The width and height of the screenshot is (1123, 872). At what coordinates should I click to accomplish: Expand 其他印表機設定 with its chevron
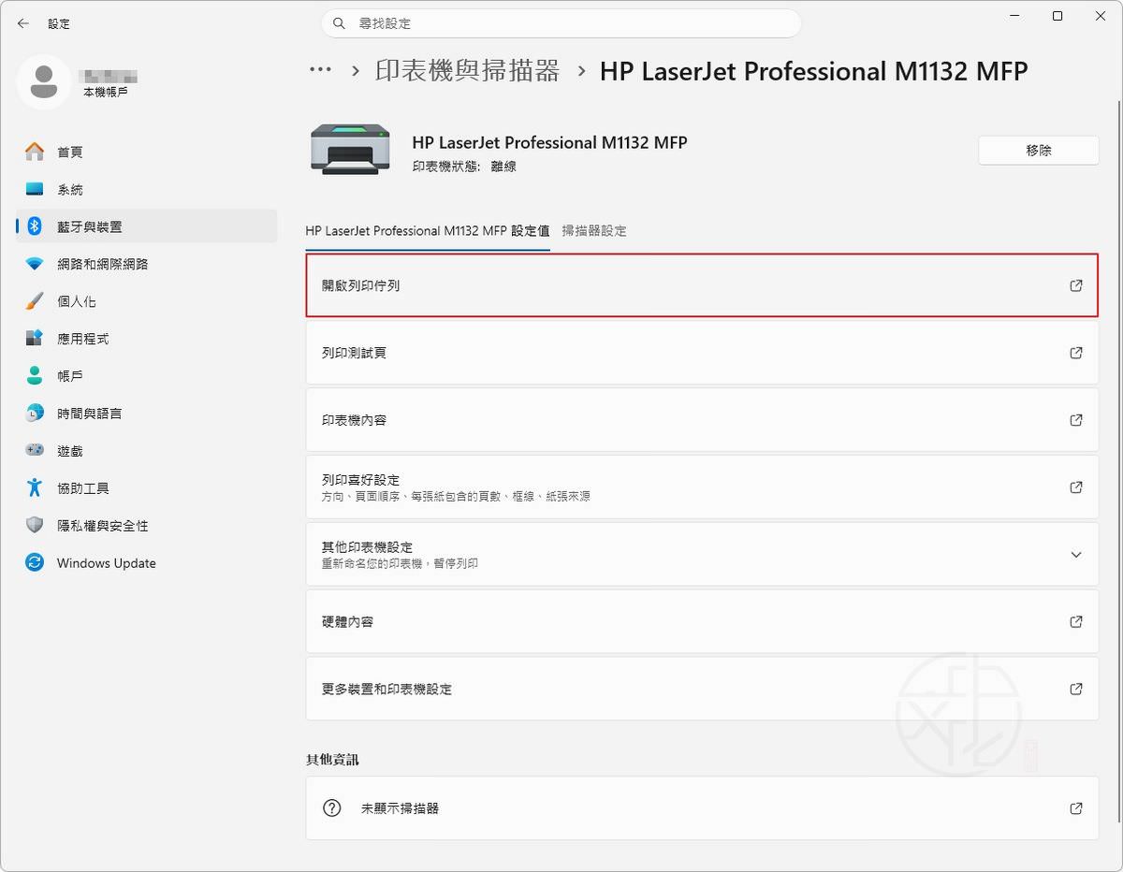pos(1076,555)
